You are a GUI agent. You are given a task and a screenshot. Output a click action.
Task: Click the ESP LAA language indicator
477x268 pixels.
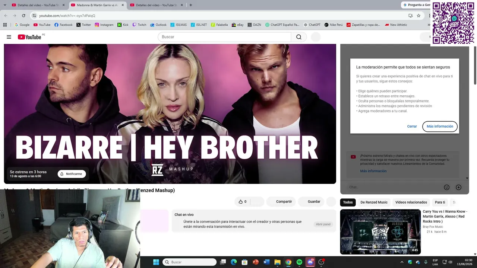[435, 262]
